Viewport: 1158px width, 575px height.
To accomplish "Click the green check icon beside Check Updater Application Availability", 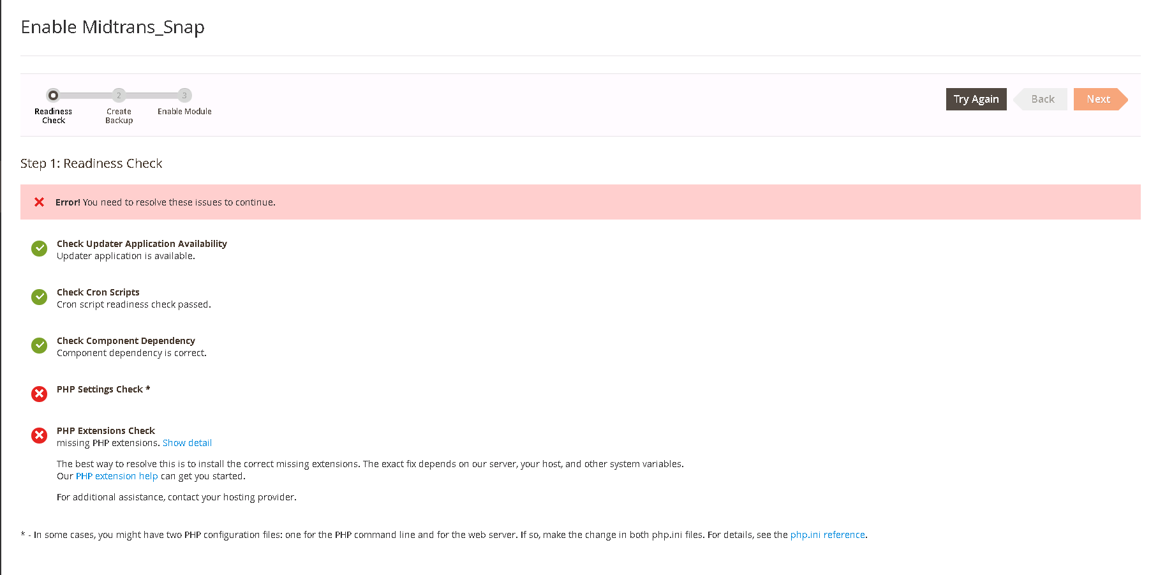I will [39, 249].
